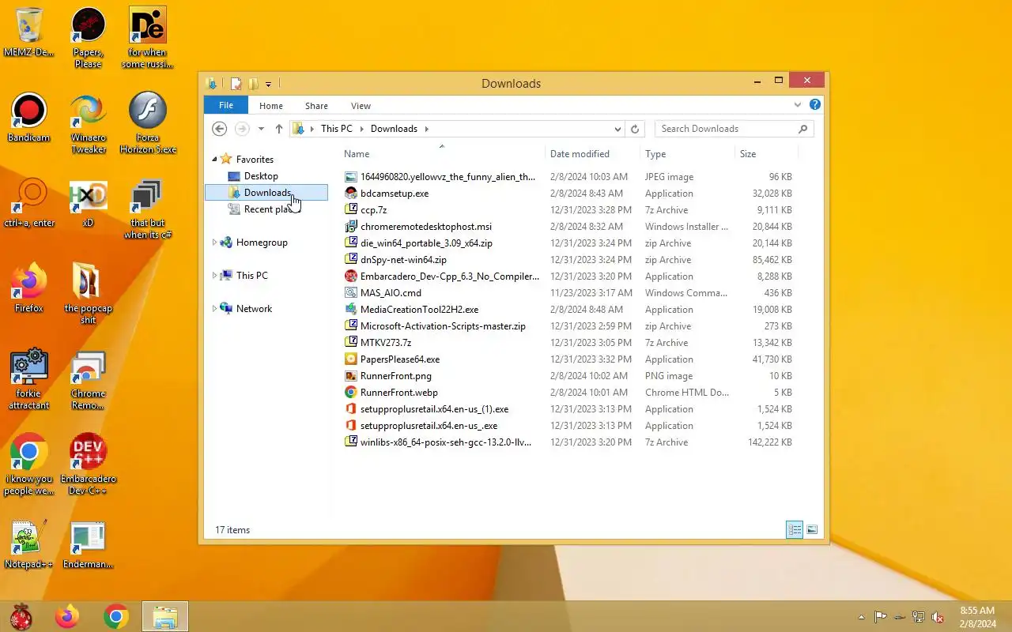Open the Recycle Bin desktop icon

(29, 33)
